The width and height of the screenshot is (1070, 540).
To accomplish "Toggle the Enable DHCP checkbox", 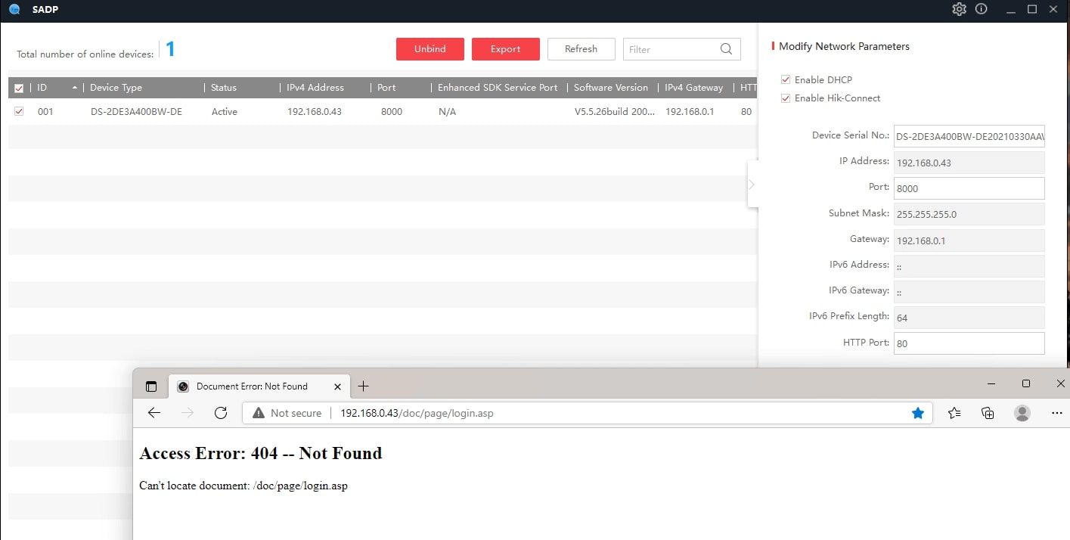I will (786, 79).
